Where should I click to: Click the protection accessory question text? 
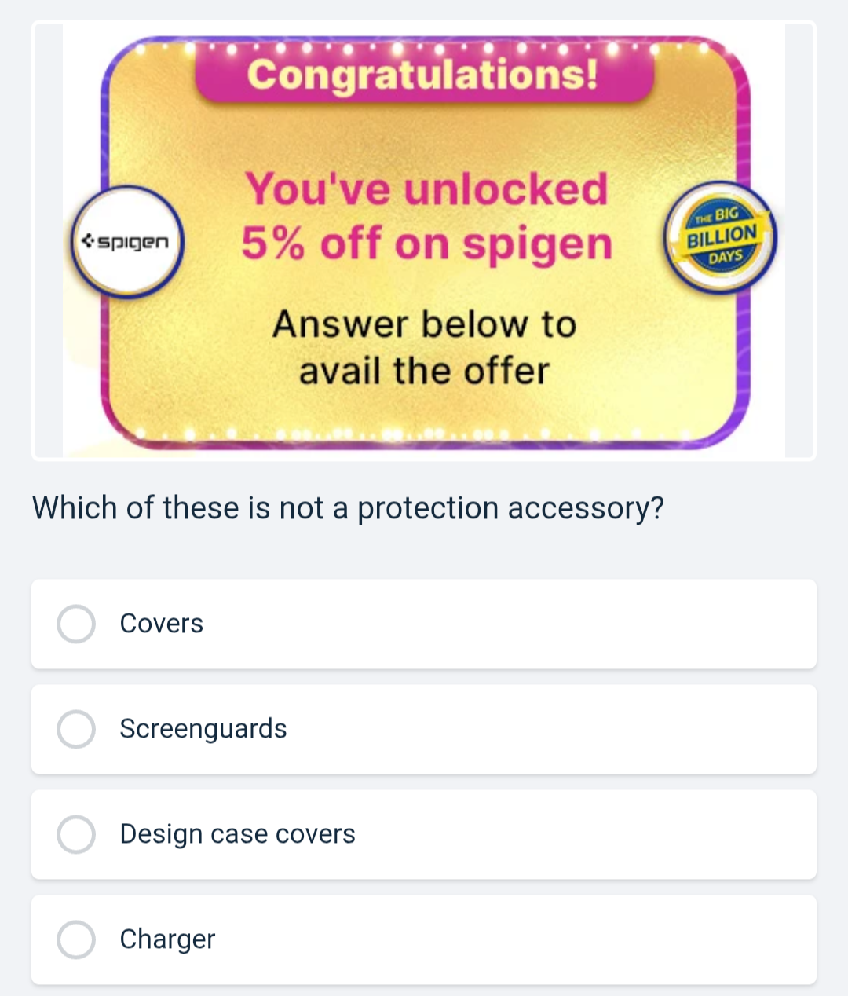coord(348,508)
